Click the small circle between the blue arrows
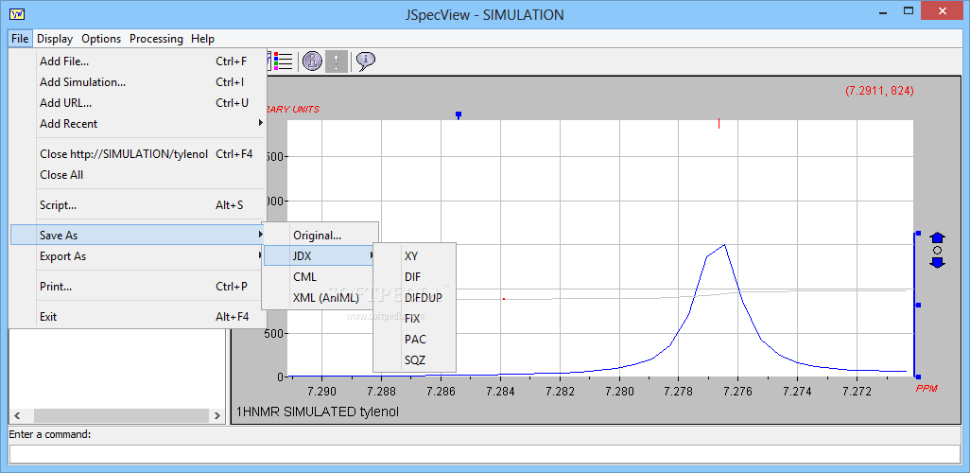The width and height of the screenshot is (970, 473). pos(937,250)
